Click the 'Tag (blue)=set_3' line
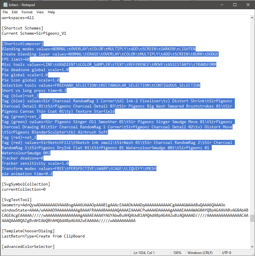Image resolution: width=255 pixels, height=256 pixels. pyautogui.click(x=20, y=96)
